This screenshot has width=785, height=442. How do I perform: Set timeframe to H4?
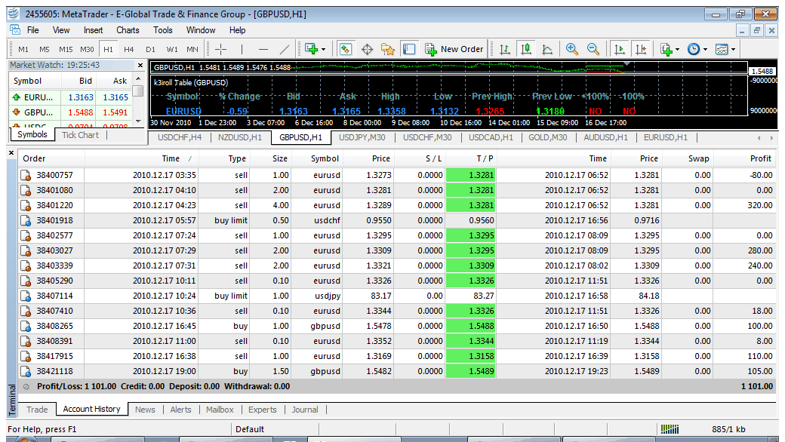[128, 49]
